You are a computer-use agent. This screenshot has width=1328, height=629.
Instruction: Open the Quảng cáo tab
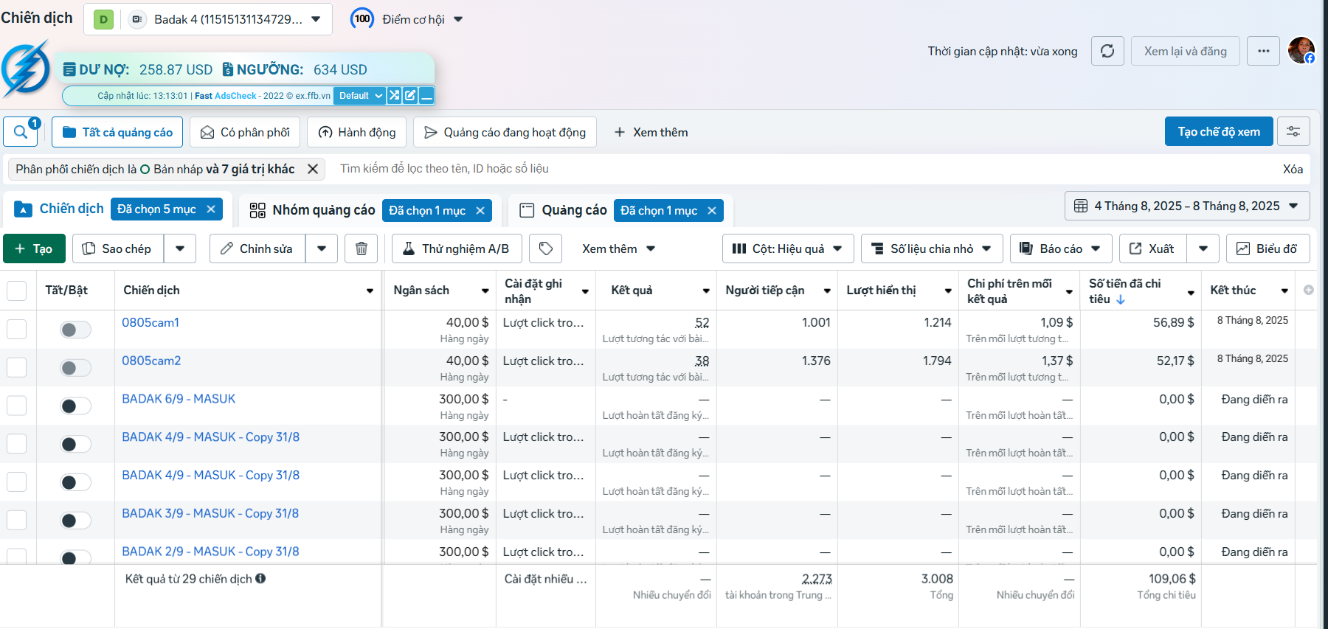pos(574,210)
